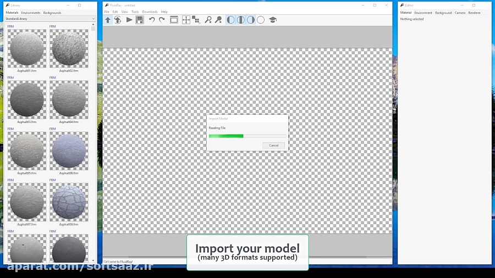The height and width of the screenshot is (278, 495).
Task: Open the Downloads menu
Action: click(x=150, y=12)
